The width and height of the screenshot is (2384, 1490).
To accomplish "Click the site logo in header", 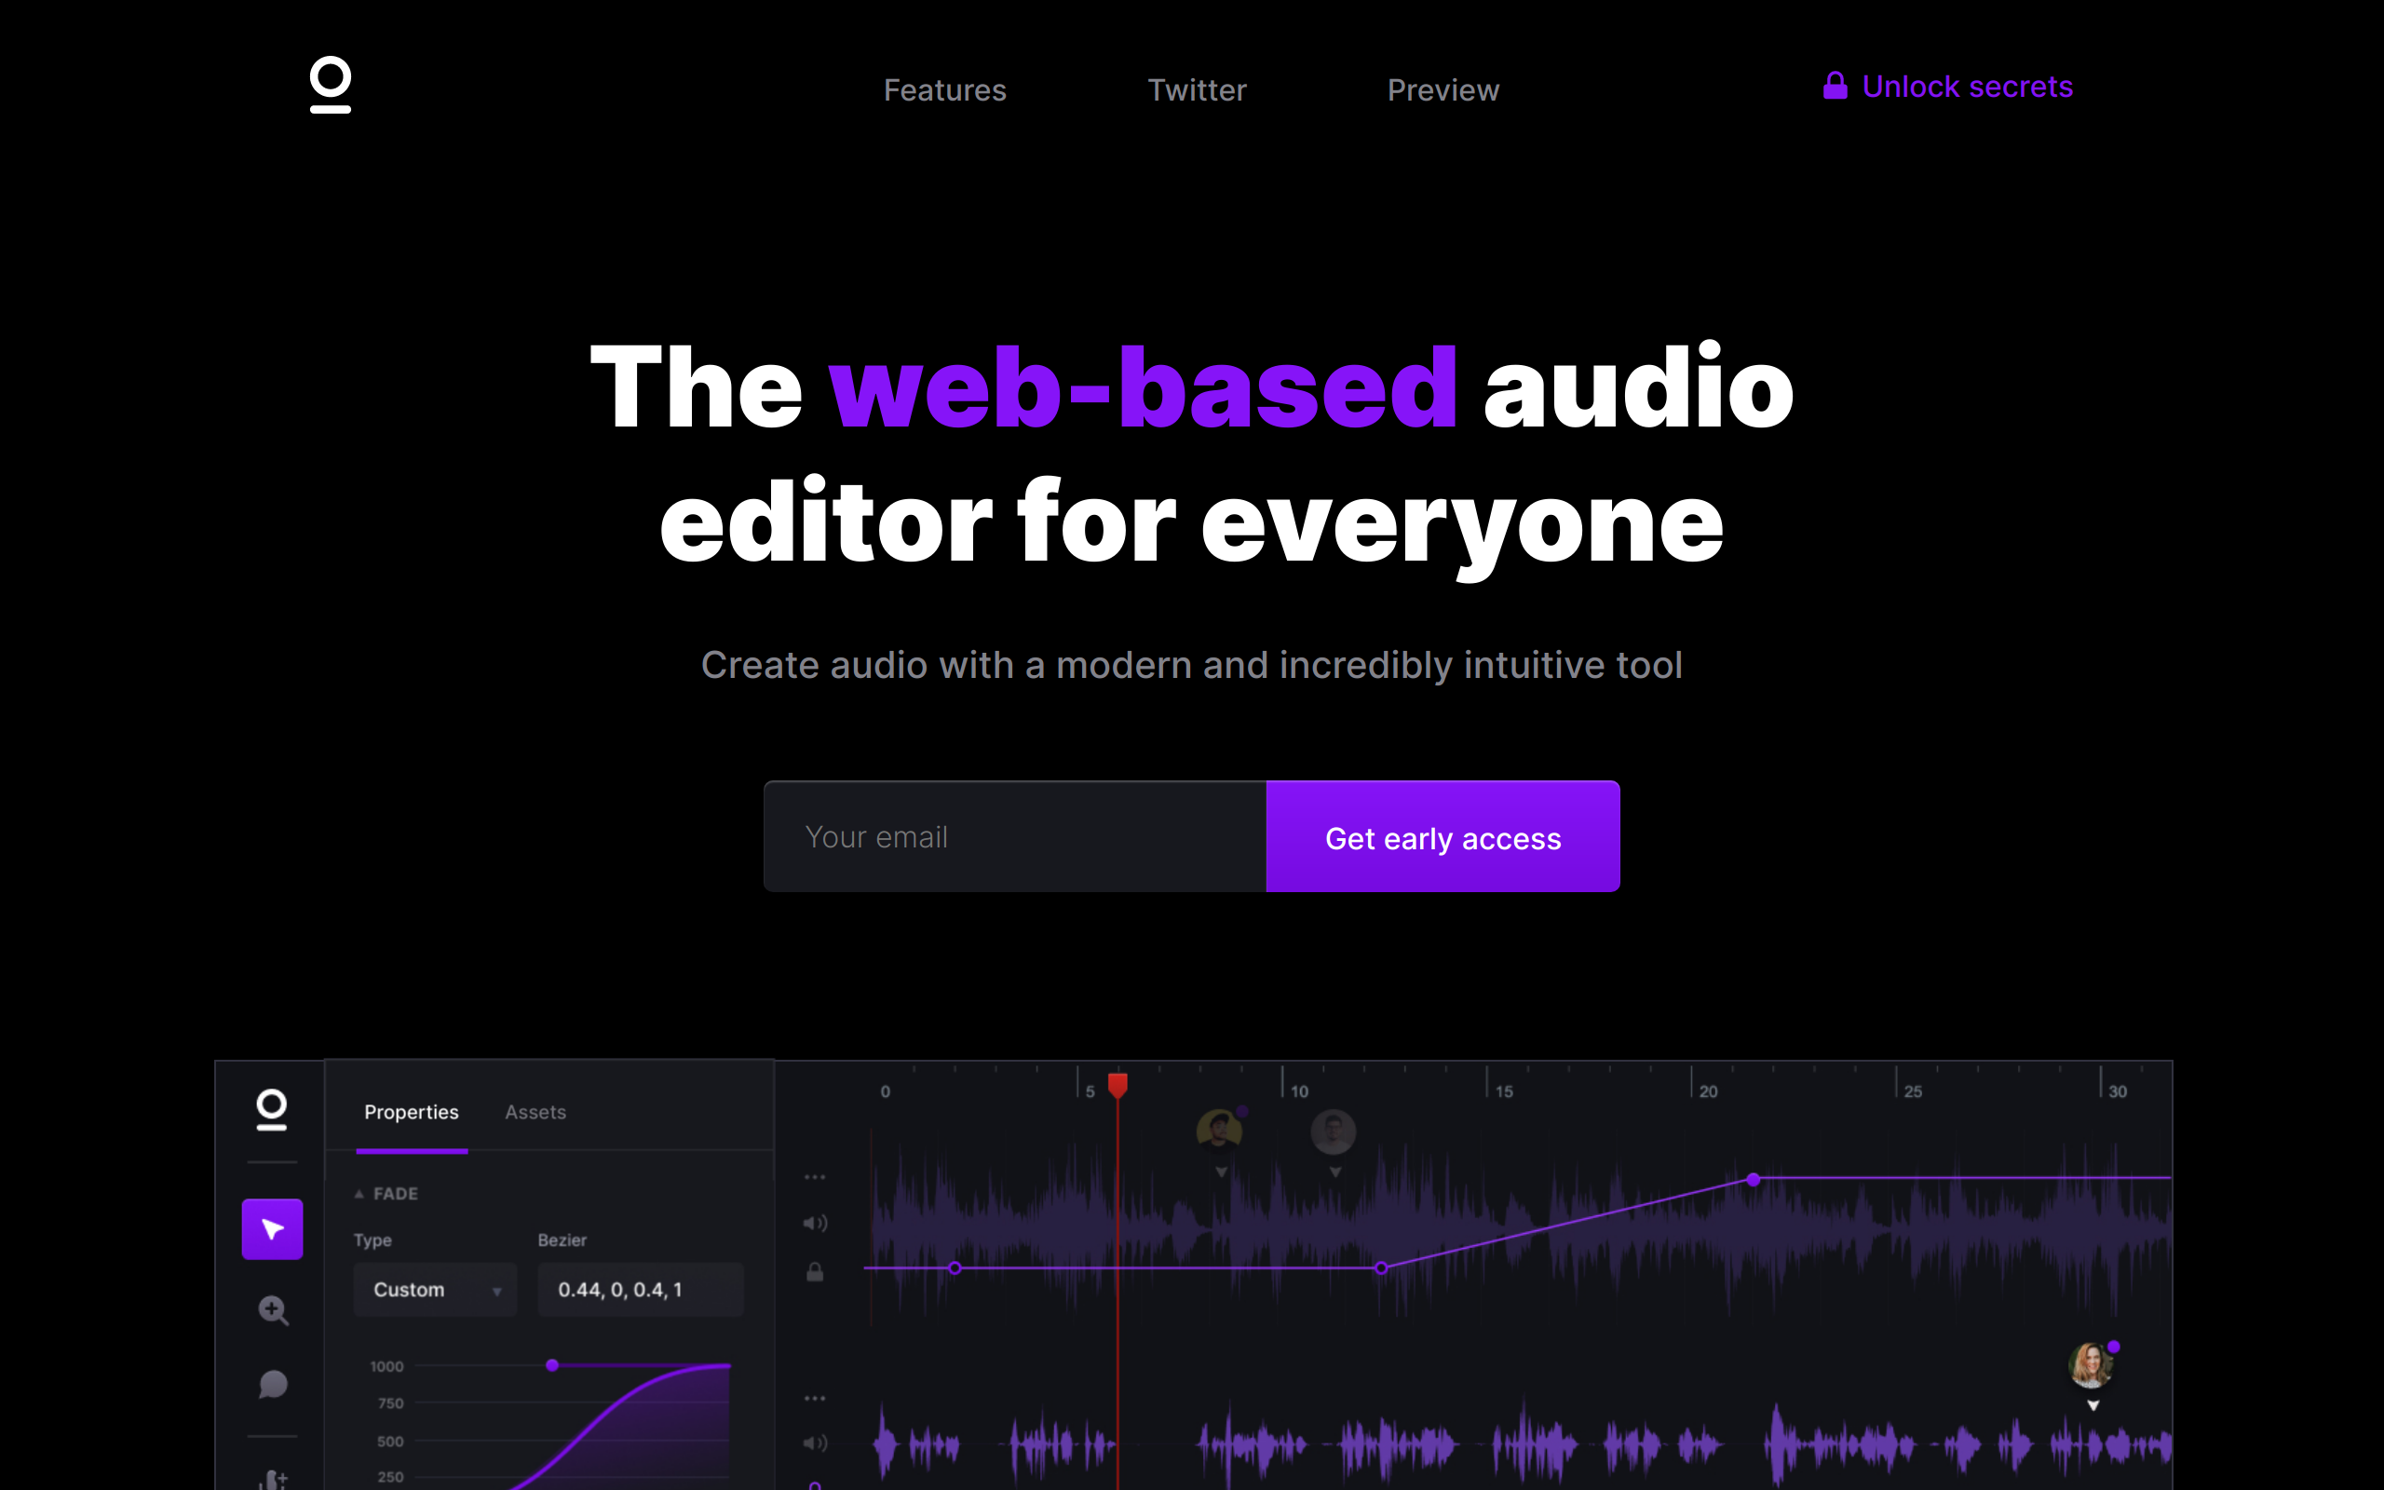I will point(331,85).
